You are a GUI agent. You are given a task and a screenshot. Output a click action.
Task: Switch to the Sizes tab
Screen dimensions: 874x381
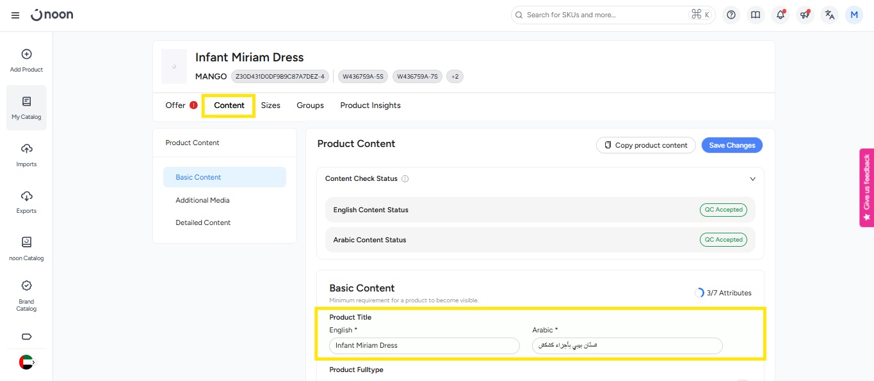point(270,105)
